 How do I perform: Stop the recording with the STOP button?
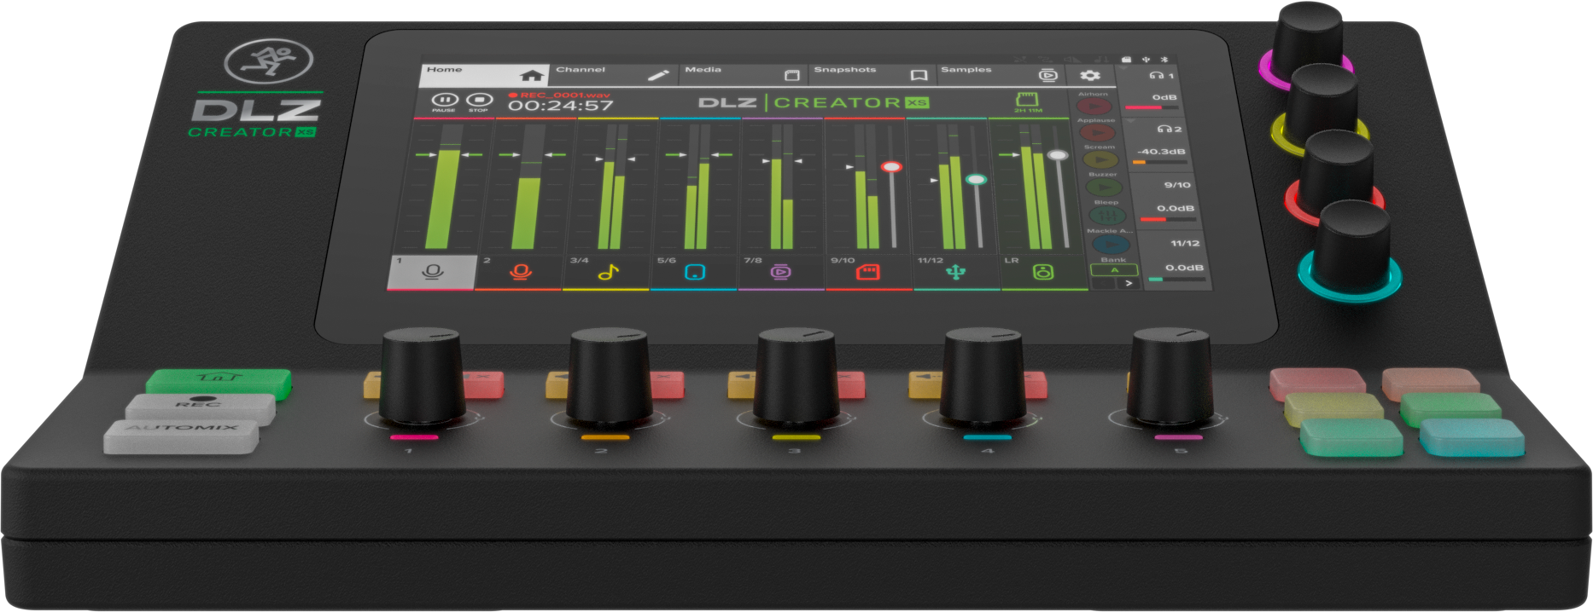[479, 101]
